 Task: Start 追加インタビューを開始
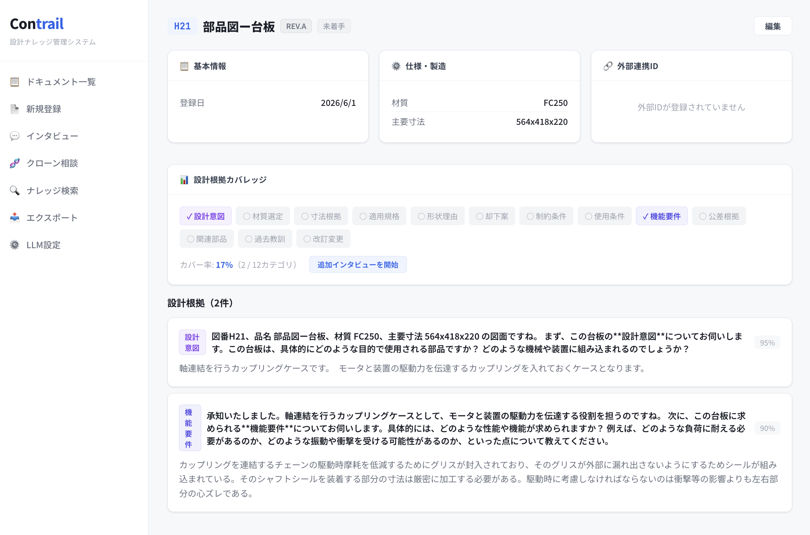(358, 265)
